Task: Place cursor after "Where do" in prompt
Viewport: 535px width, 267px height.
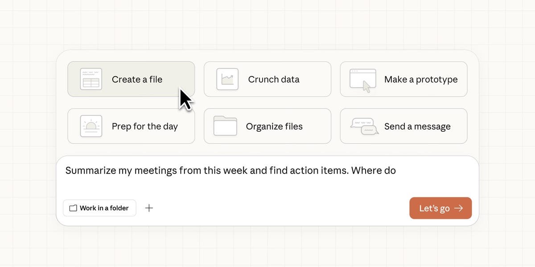Action: point(396,170)
